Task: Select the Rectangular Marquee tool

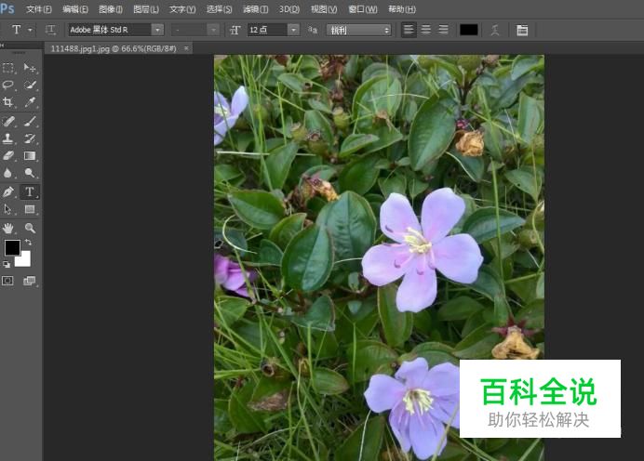Action: coord(8,68)
